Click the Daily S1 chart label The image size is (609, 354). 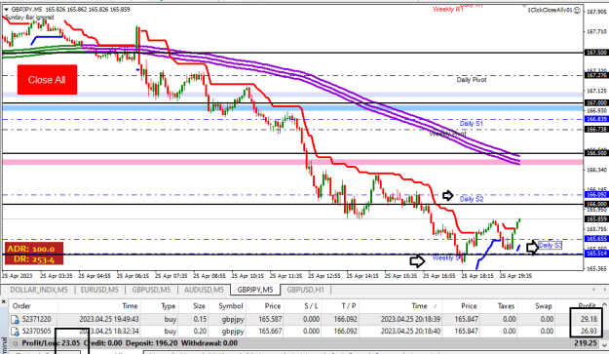[471, 124]
